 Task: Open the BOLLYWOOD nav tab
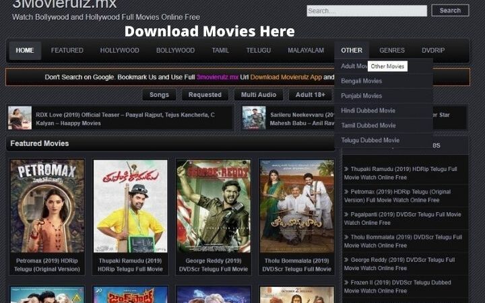[x=175, y=50]
